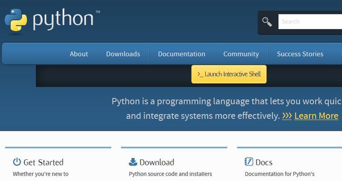
Task: Open the Downloads menu
Action: 123,54
